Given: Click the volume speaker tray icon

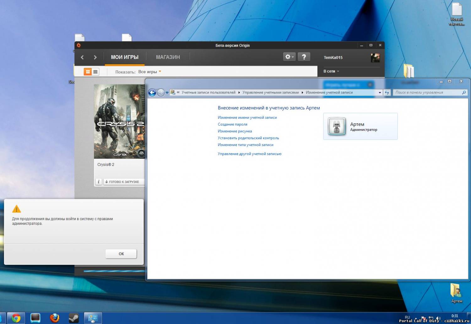Looking at the screenshot, I should pos(438,318).
